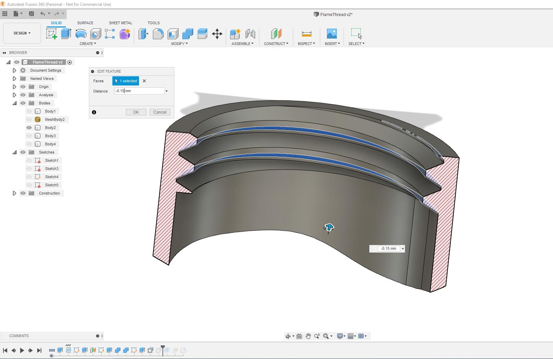The height and width of the screenshot is (359, 553).
Task: Toggle visibility of the Sketches folder
Action: 23,152
